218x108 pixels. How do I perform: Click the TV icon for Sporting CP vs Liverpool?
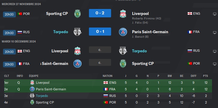(x=215, y=14)
